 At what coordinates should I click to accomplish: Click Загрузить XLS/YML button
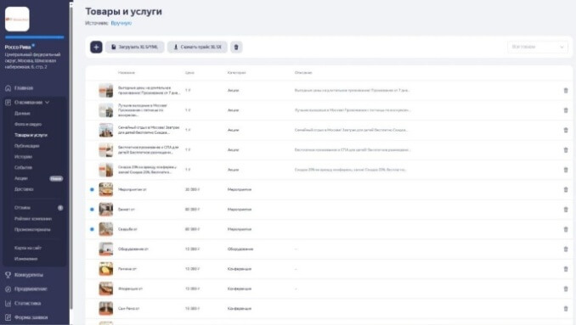pos(134,47)
